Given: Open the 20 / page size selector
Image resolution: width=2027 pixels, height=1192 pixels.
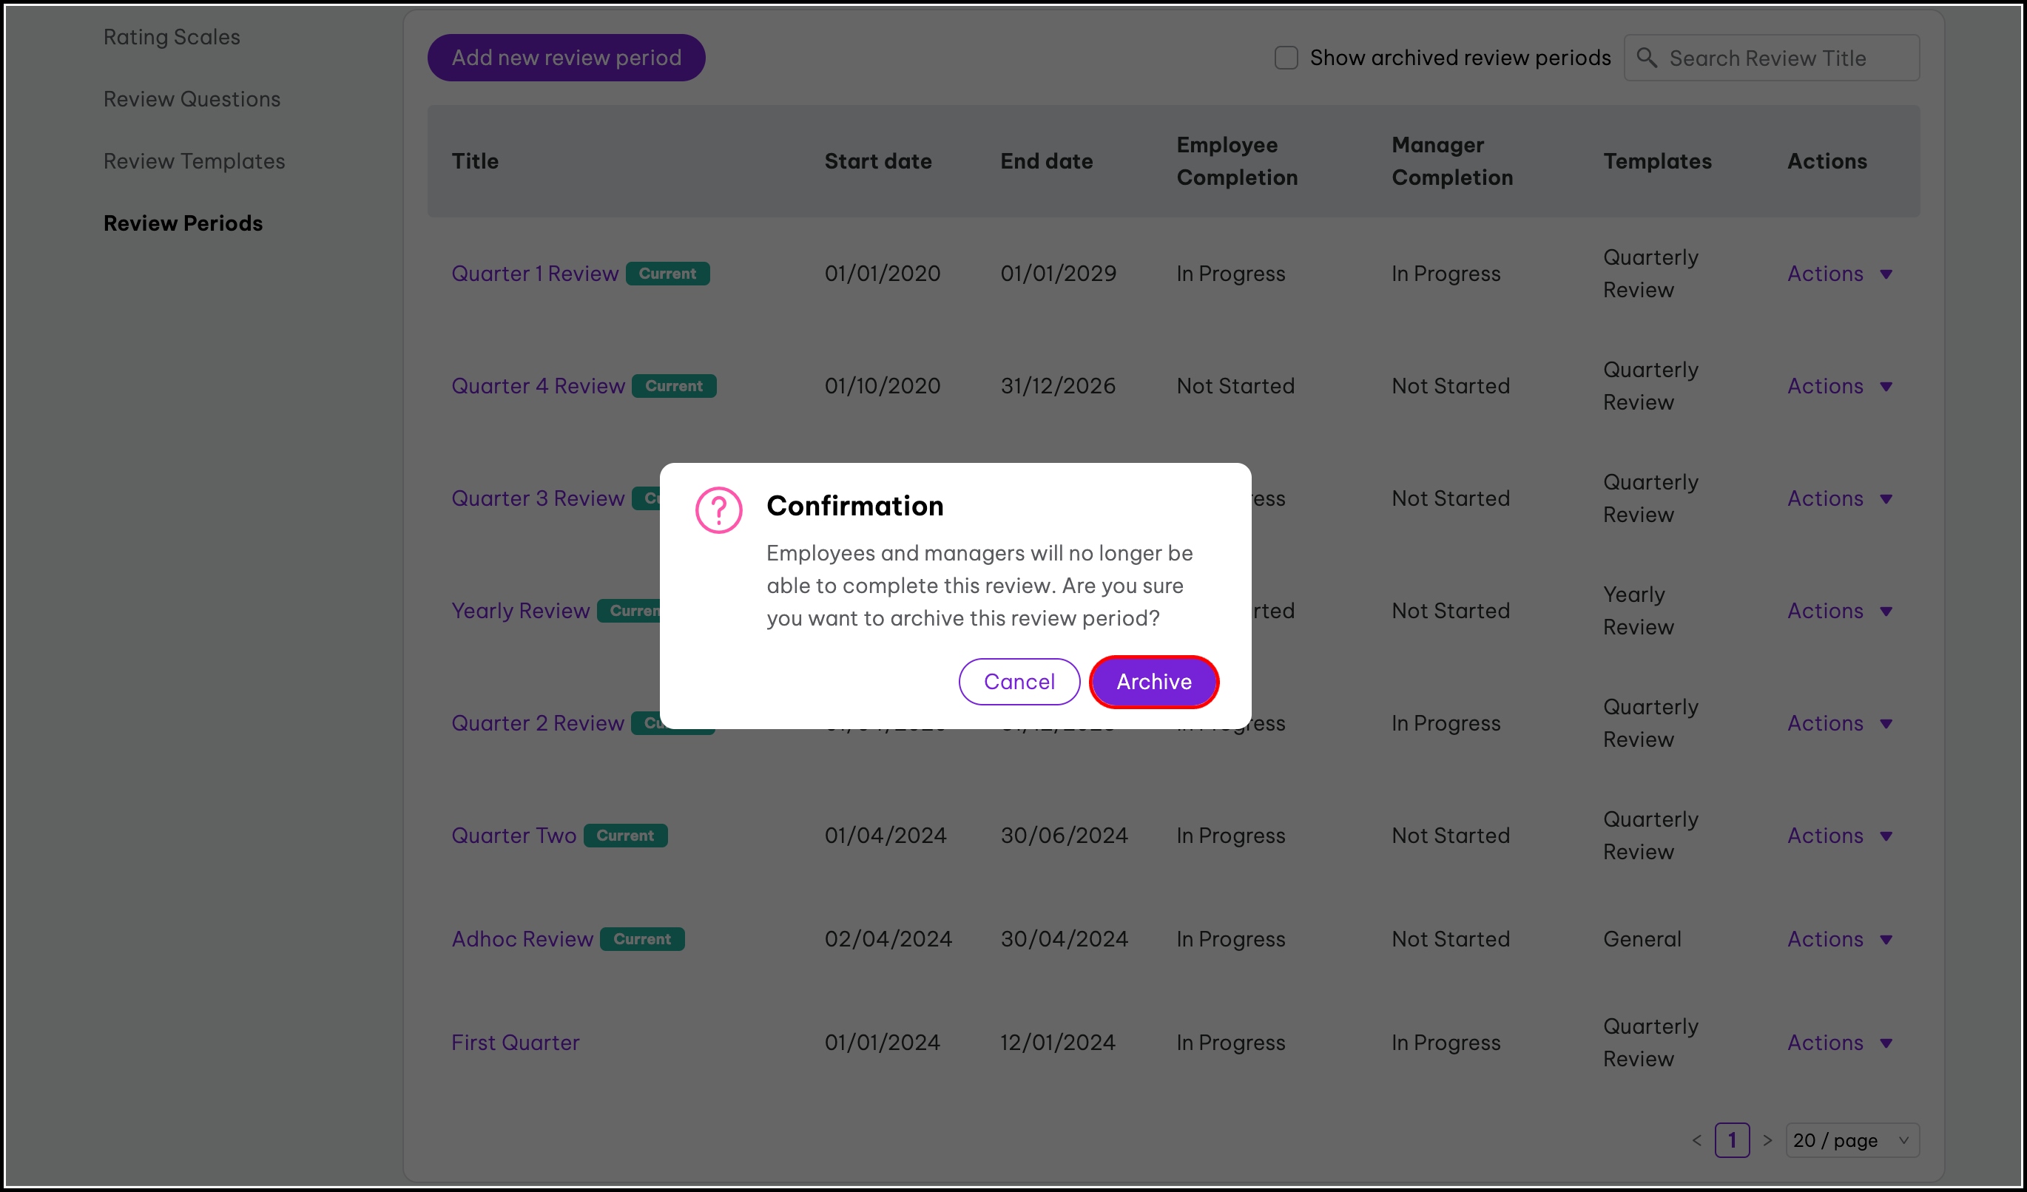Looking at the screenshot, I should tap(1851, 1139).
